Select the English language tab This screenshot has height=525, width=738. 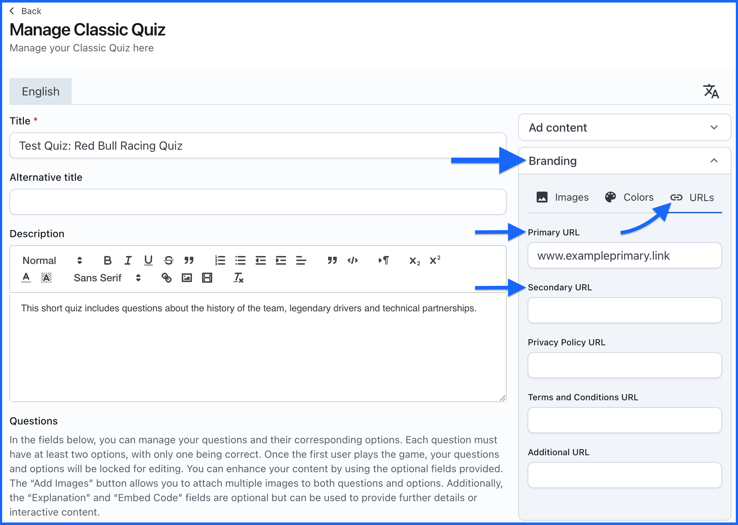[41, 91]
